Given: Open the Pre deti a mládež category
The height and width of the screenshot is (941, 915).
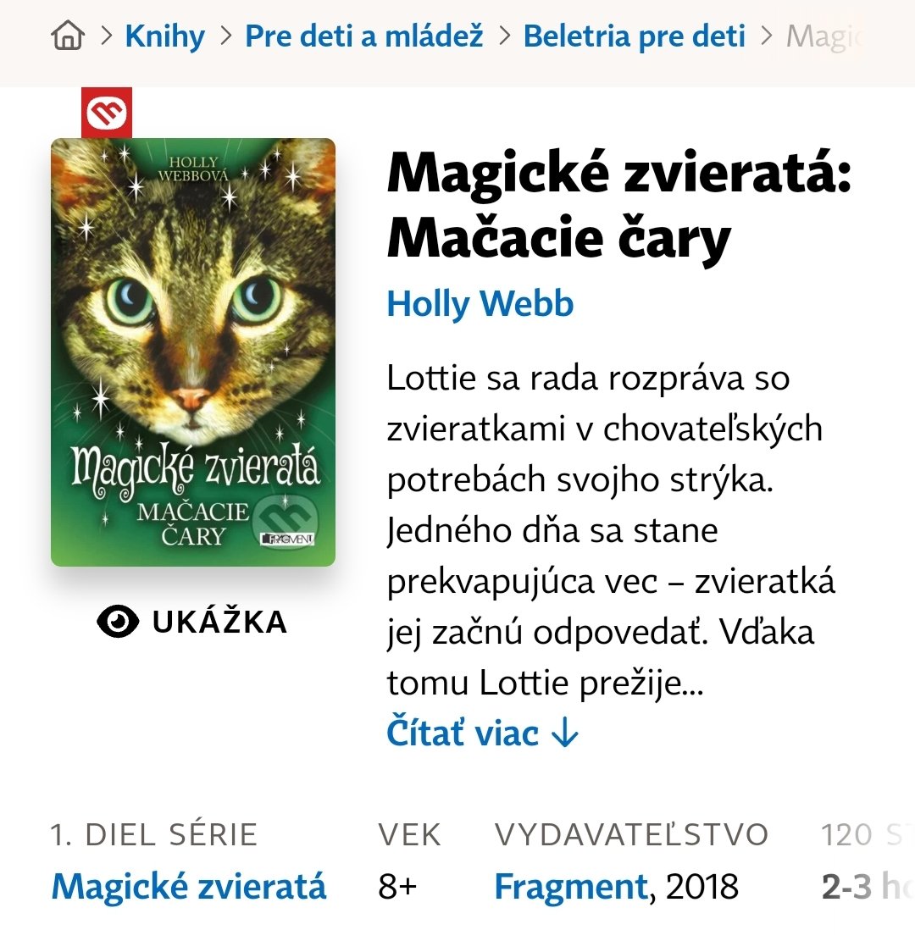Looking at the screenshot, I should 363,36.
